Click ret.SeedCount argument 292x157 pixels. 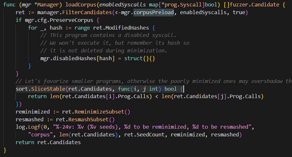pyautogui.click(x=144, y=134)
